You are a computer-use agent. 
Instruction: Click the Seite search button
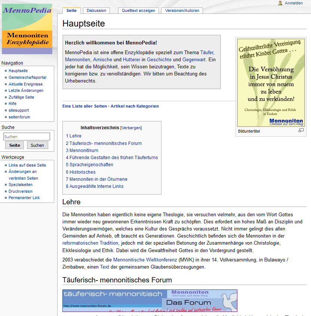(x=15, y=145)
